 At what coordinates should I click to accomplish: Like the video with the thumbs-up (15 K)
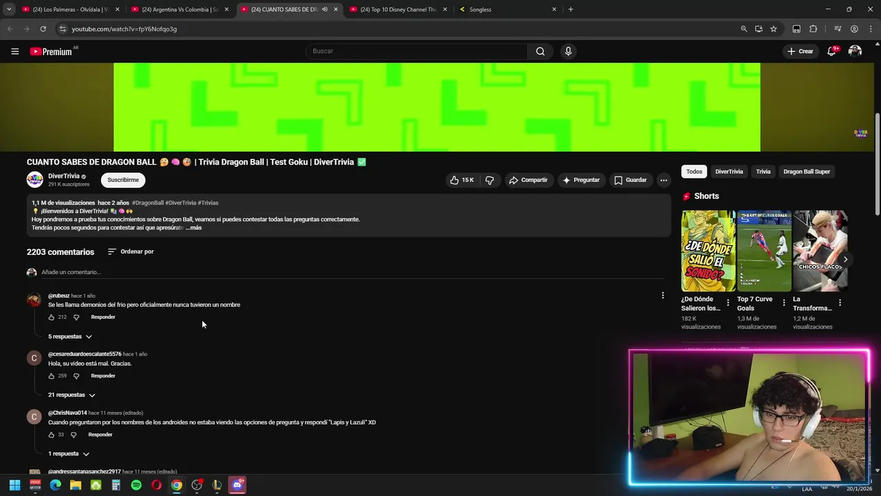click(x=462, y=180)
